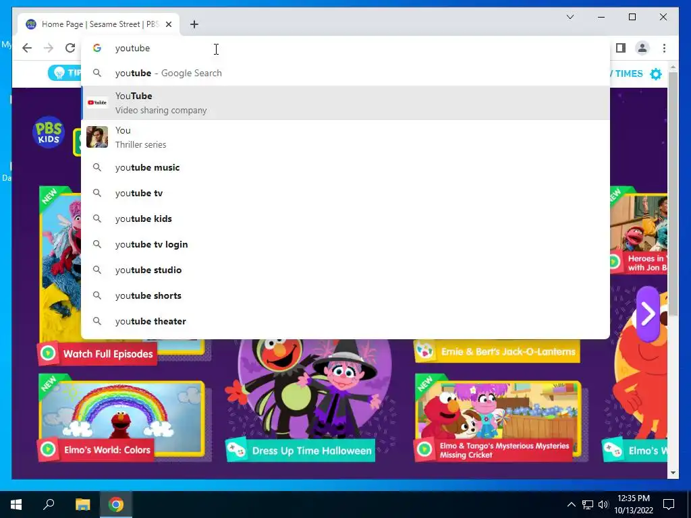The height and width of the screenshot is (518, 691).
Task: Click the PBS Kids logo
Action: (49, 132)
